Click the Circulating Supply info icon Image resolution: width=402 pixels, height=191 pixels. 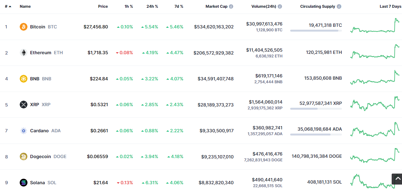[339, 6]
